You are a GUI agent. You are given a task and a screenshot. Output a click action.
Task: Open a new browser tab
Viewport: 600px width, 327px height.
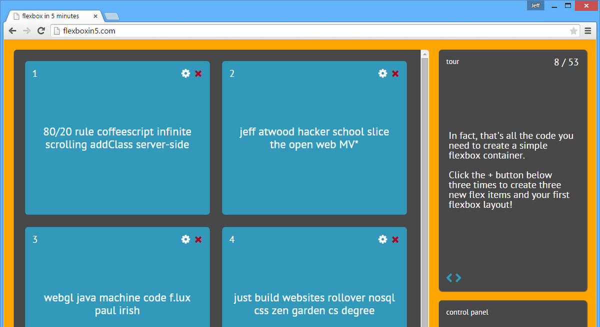coord(111,16)
